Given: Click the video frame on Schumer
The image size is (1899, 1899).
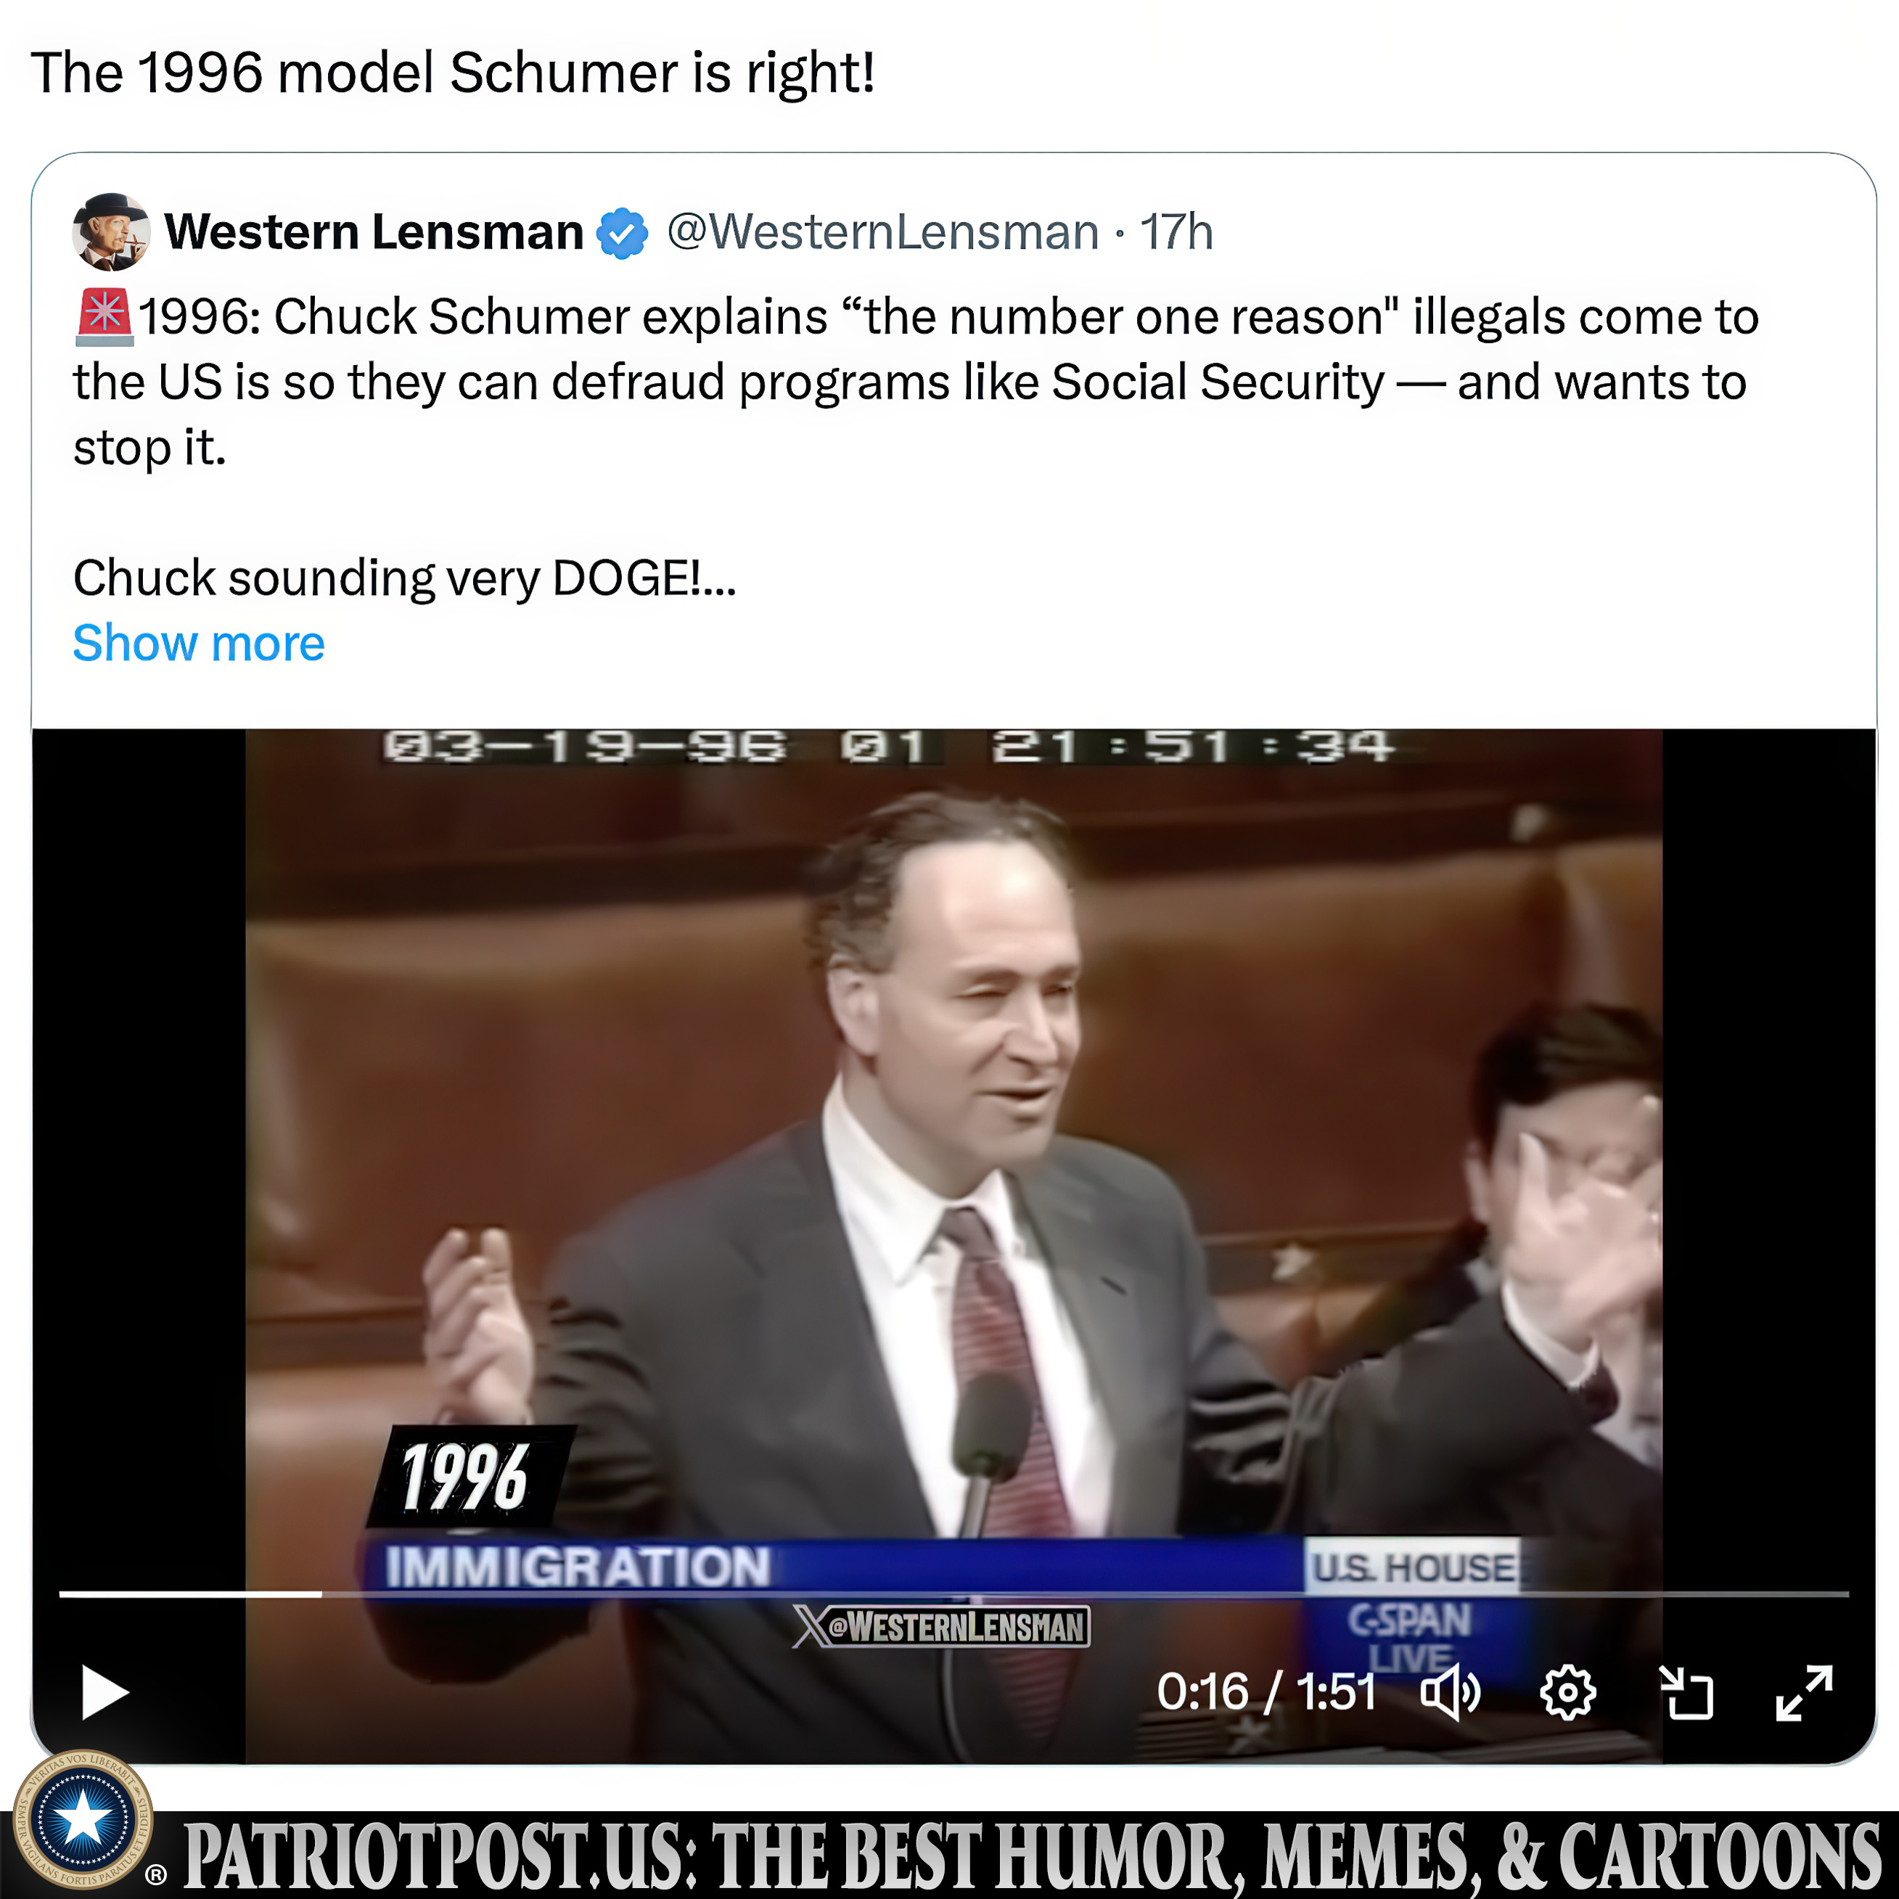Looking at the screenshot, I should coord(953,1131).
